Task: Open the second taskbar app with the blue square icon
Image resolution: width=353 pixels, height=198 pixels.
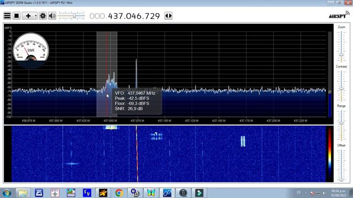Action: [x=39, y=193]
